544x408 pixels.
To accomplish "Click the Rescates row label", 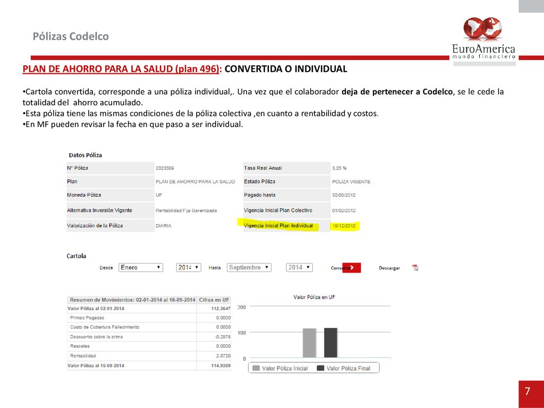I will [80, 346].
